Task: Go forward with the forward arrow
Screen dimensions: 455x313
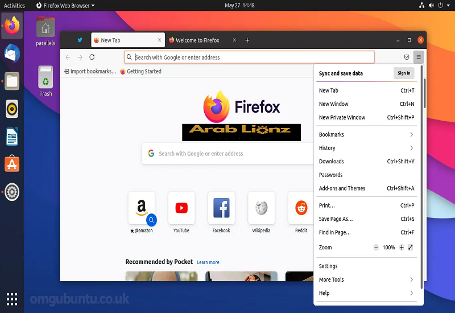Action: (x=80, y=57)
